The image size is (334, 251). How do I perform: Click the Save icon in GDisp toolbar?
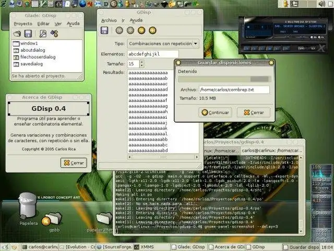[x=104, y=30]
